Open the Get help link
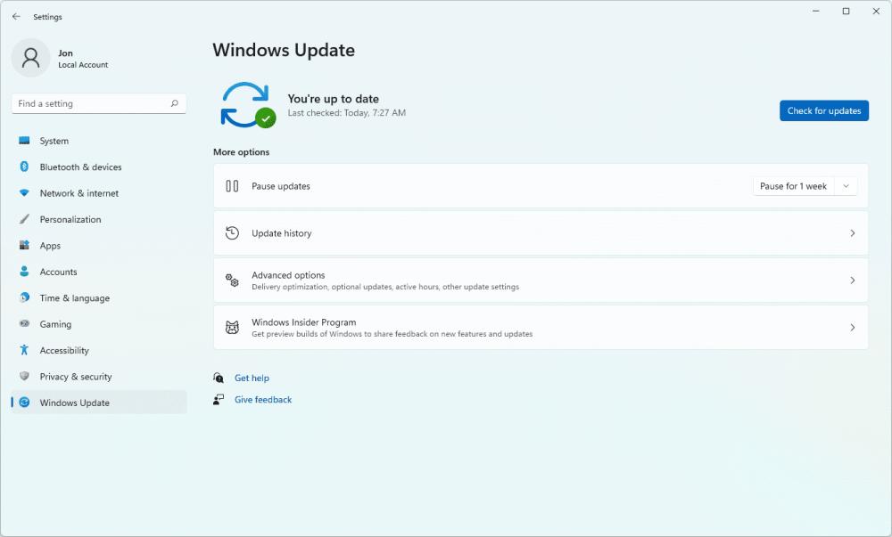892x537 pixels. coord(252,378)
